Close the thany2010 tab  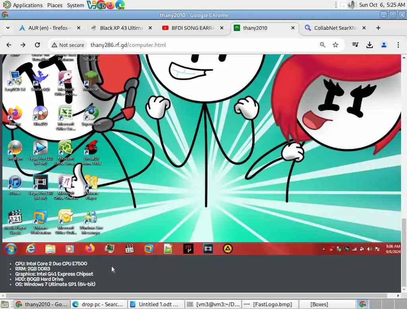coord(293,28)
